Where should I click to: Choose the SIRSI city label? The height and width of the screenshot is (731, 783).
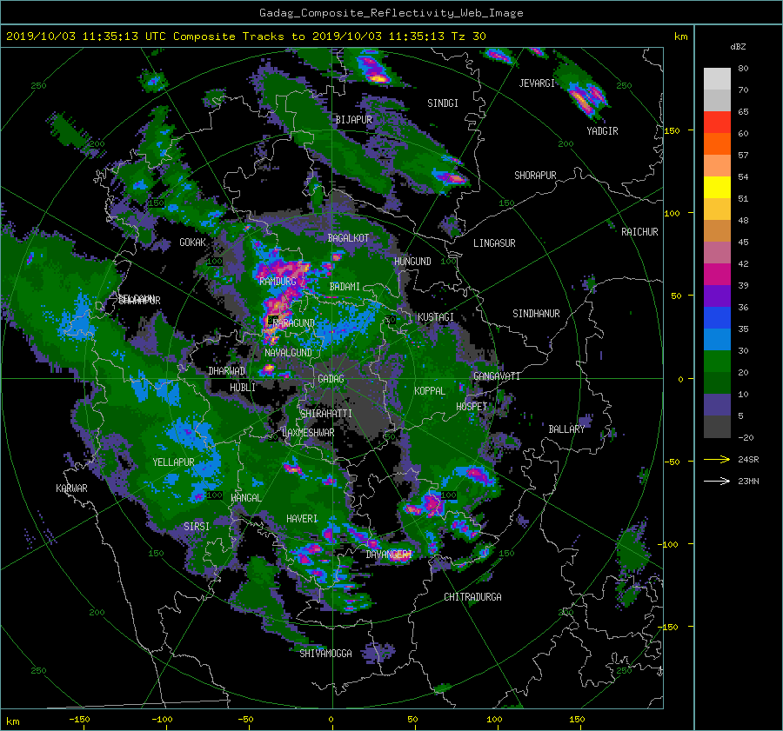pyautogui.click(x=197, y=527)
